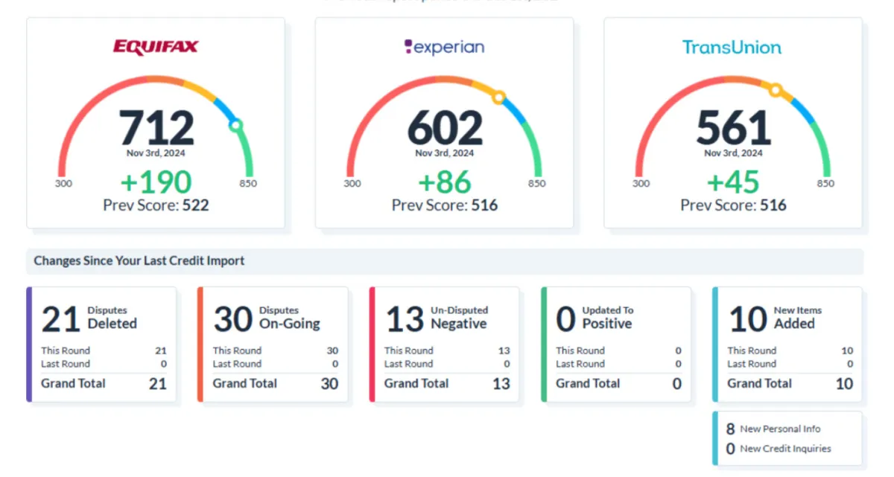
Task: Click the 300 minimum label on TransUnion gauge
Action: pyautogui.click(x=641, y=184)
